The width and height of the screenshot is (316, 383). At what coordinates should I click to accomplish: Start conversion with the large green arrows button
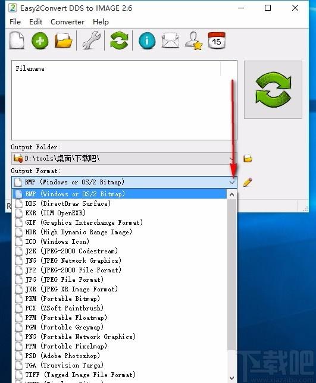[x=273, y=90]
